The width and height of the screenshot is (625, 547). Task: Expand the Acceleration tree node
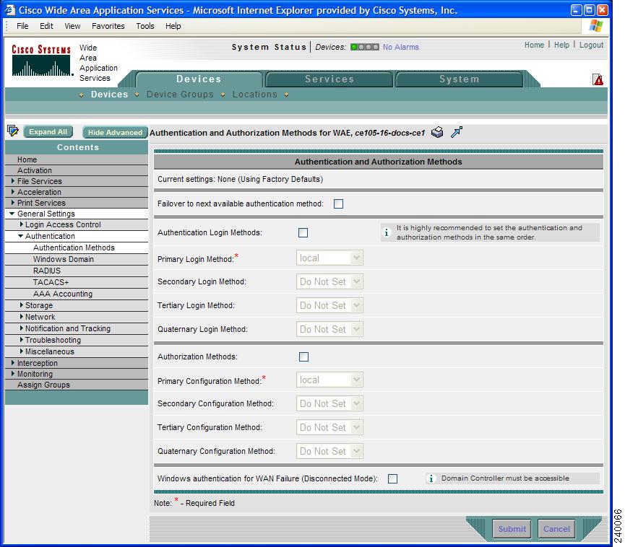(x=13, y=191)
